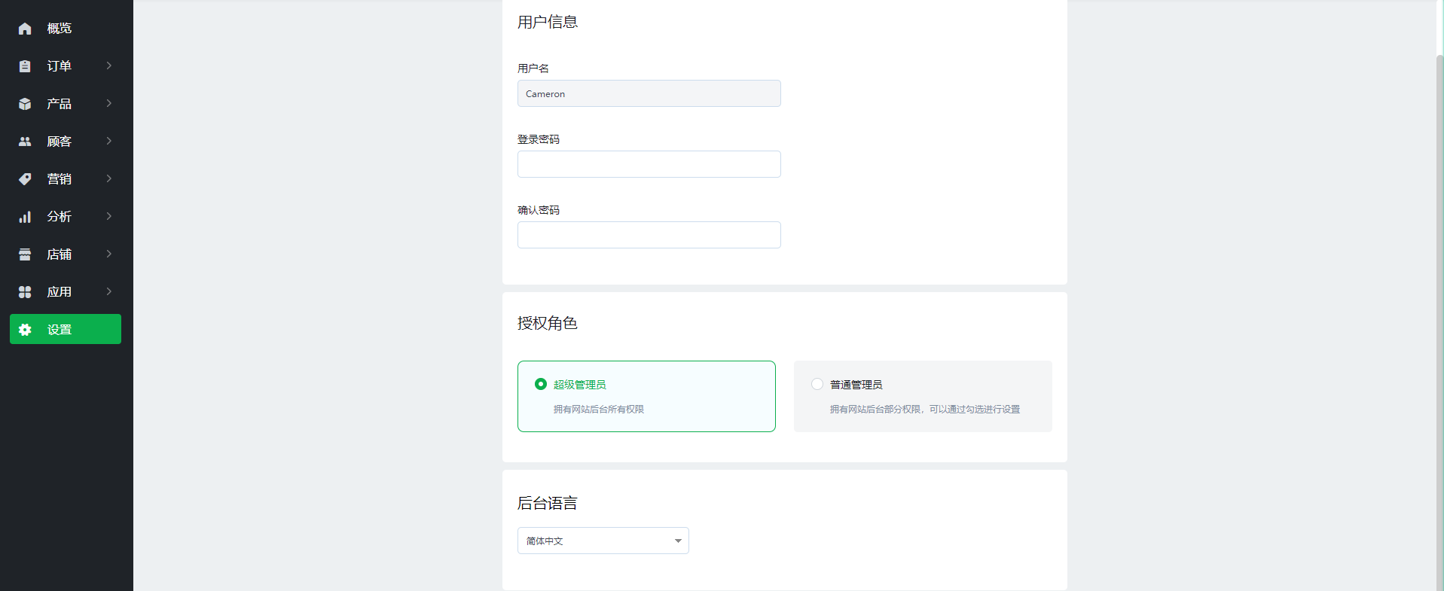1444x591 pixels.
Task: Focus the 确认密码 confirm password field
Action: click(649, 235)
